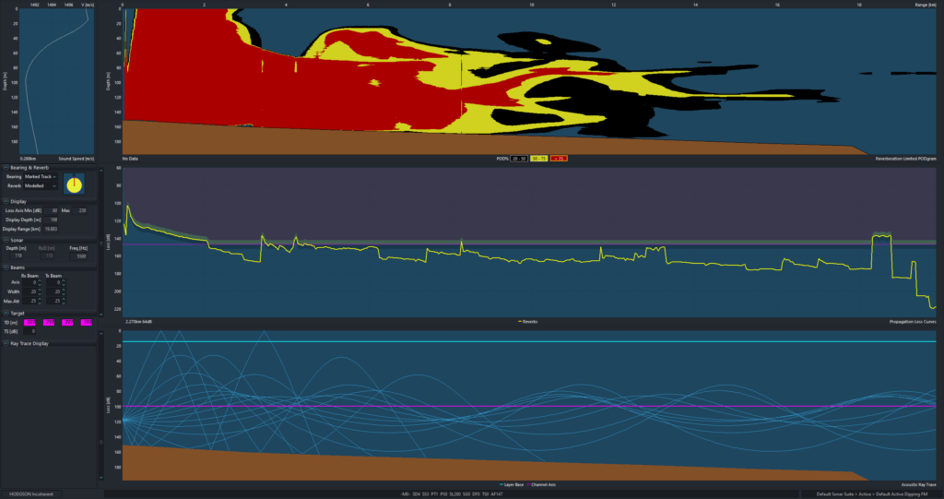Click the yellow 50-75 POD legend swatch

[538, 159]
